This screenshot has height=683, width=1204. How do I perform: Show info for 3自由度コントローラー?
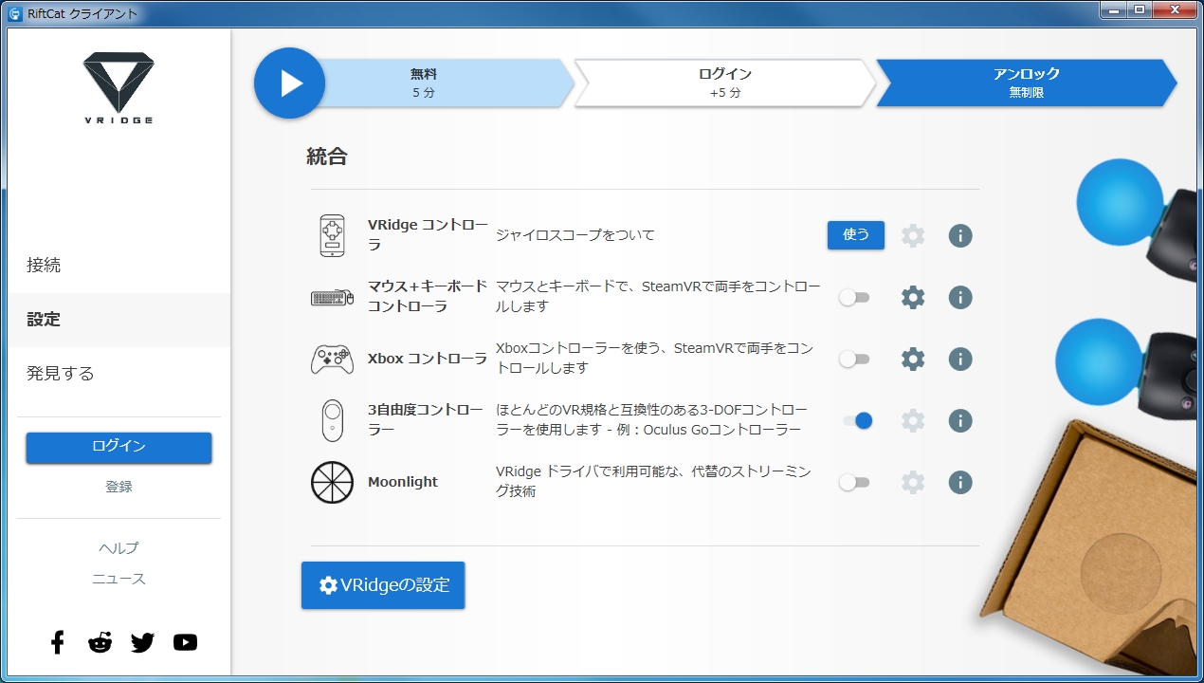[960, 420]
